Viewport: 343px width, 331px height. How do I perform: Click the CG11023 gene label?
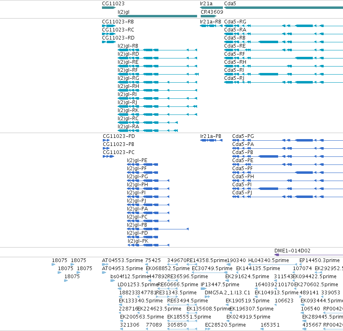[x=113, y=4]
